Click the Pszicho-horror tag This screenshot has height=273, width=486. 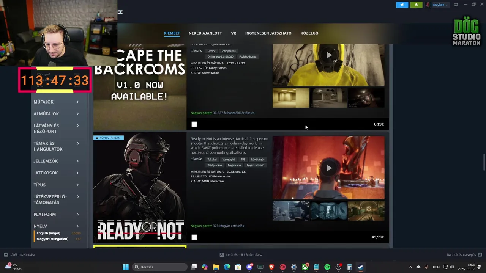tap(248, 57)
